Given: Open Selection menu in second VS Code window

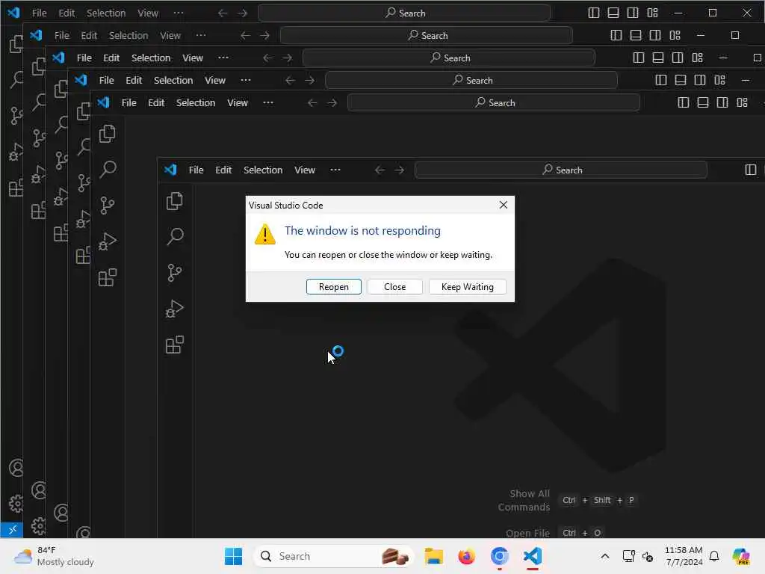Looking at the screenshot, I should click(196, 102).
